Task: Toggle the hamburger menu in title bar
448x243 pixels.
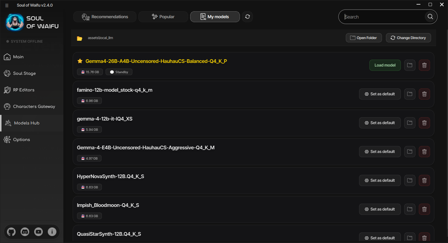Action: [x=7, y=5]
